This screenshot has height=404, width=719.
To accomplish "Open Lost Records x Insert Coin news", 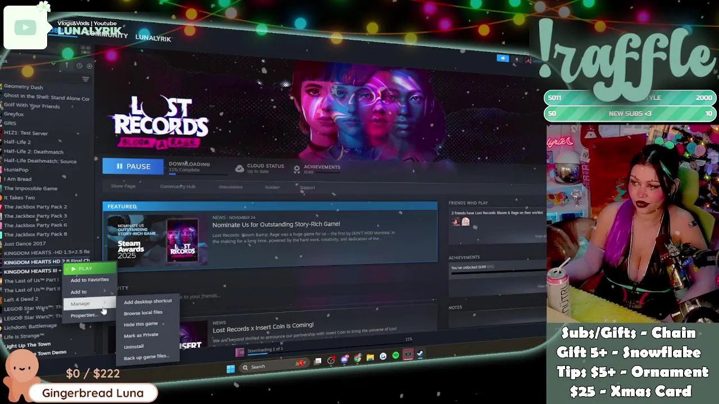I will click(263, 327).
